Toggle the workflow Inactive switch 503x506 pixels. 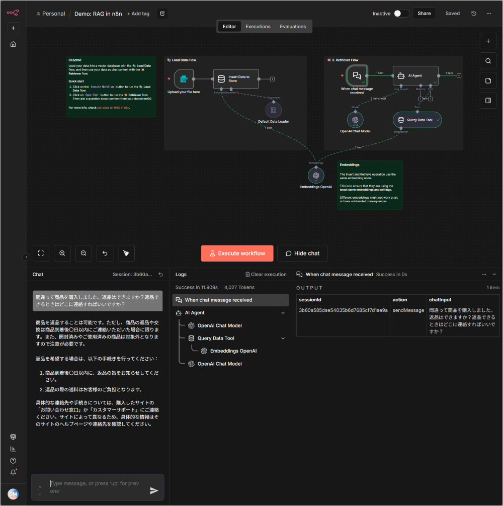coord(401,14)
